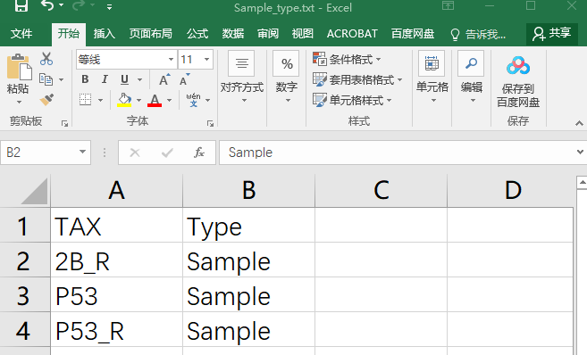The height and width of the screenshot is (355, 587).
Task: Apply red font color A
Action: pos(155,100)
